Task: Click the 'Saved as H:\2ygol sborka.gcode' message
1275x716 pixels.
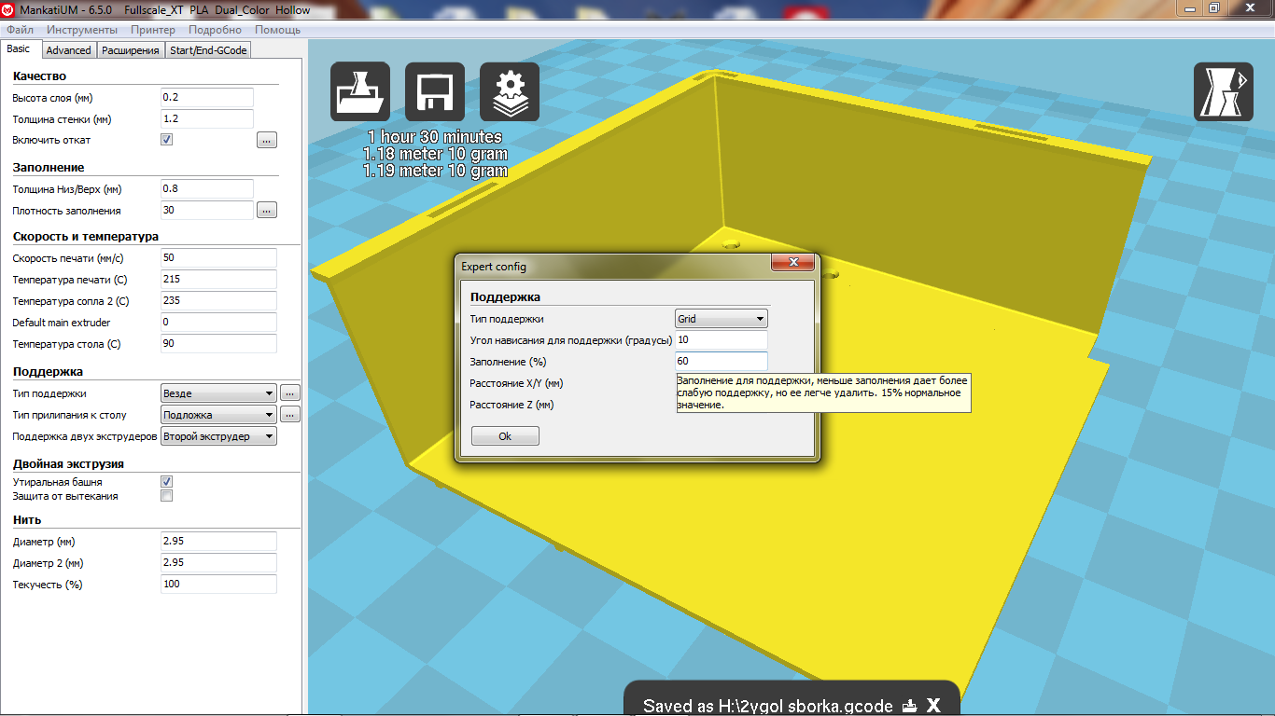Action: [x=768, y=706]
